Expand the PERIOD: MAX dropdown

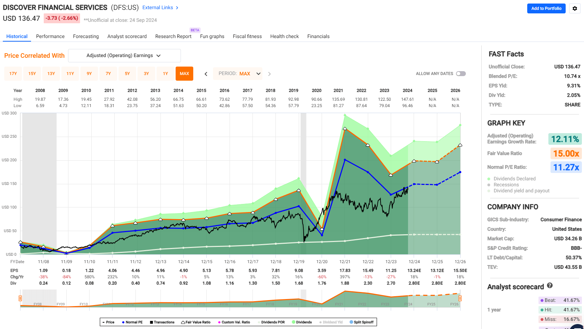click(238, 74)
